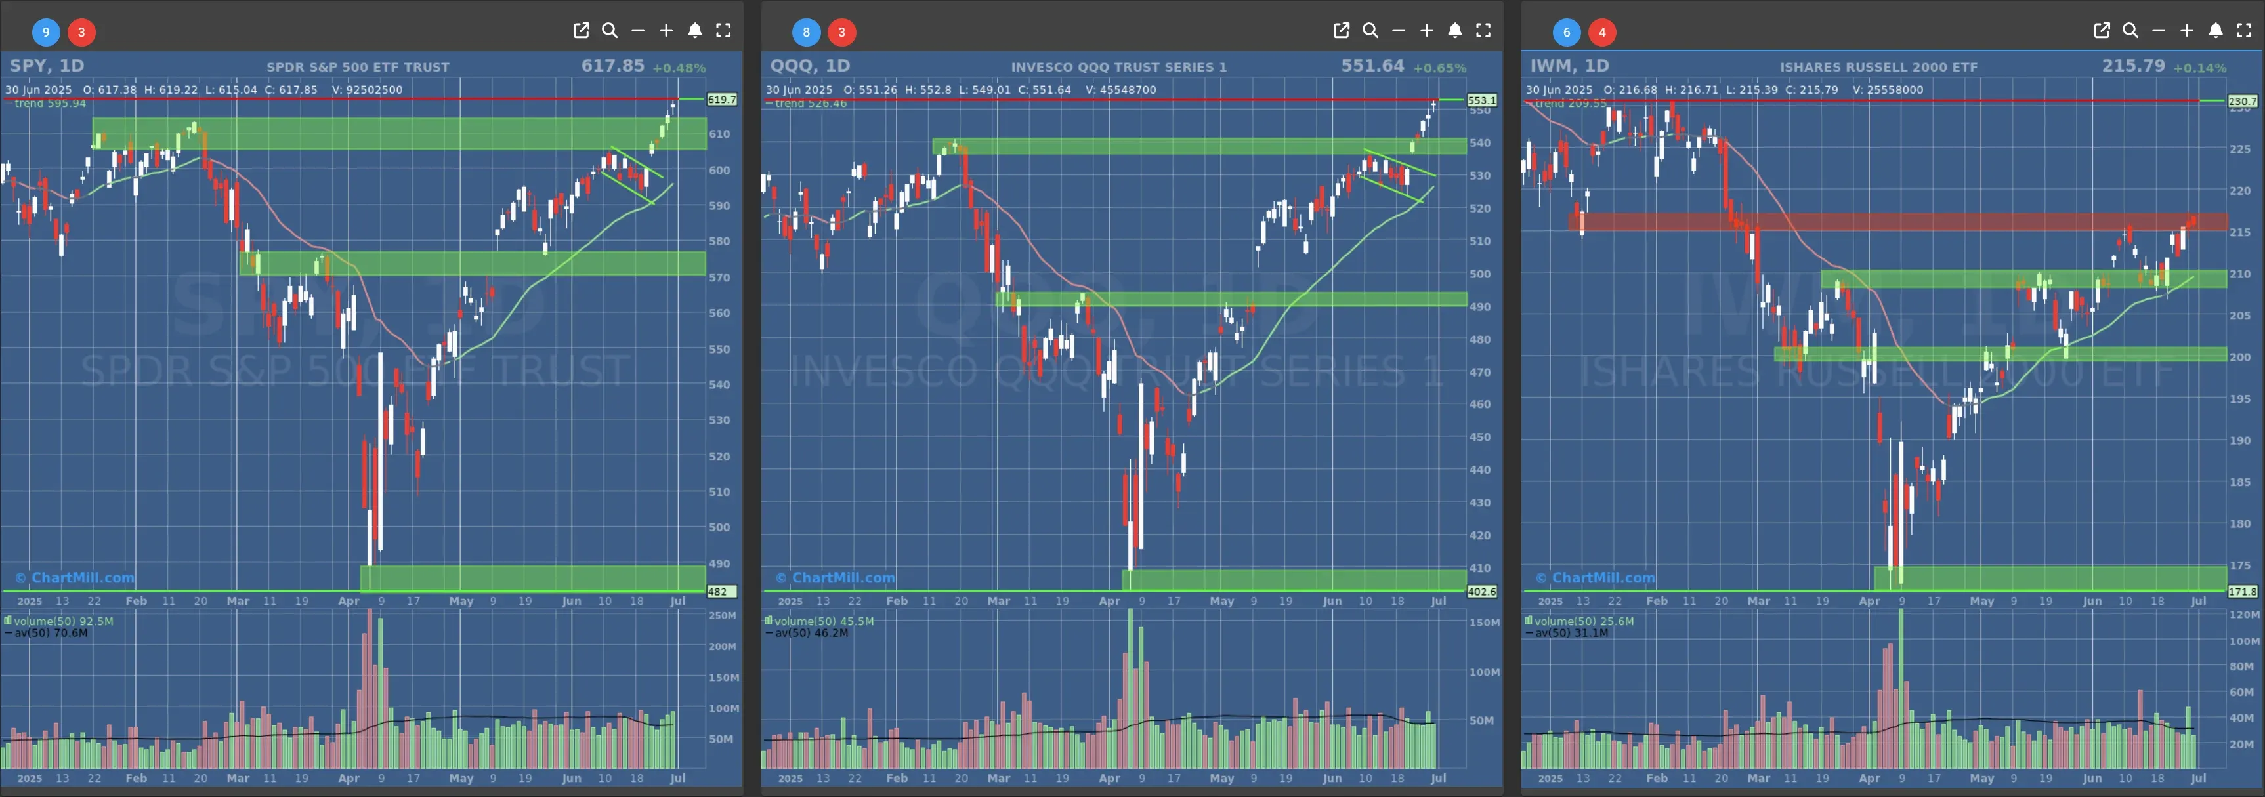Click the 171.8 support price tag on IWM
Image resolution: width=2265 pixels, height=797 pixels.
[x=2242, y=592]
